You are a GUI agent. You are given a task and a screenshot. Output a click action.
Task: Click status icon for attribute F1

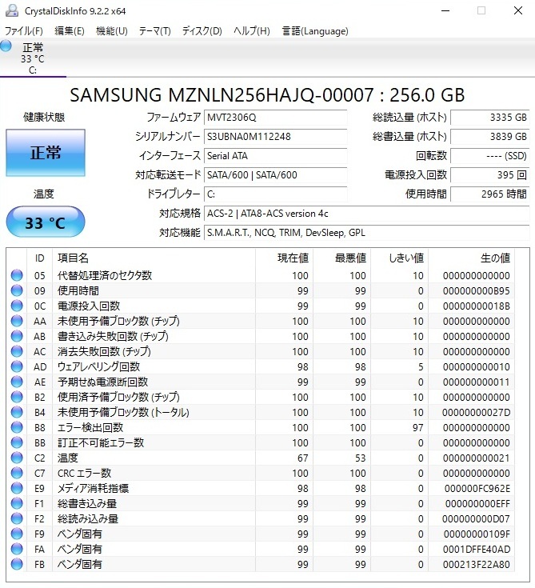[x=17, y=503]
